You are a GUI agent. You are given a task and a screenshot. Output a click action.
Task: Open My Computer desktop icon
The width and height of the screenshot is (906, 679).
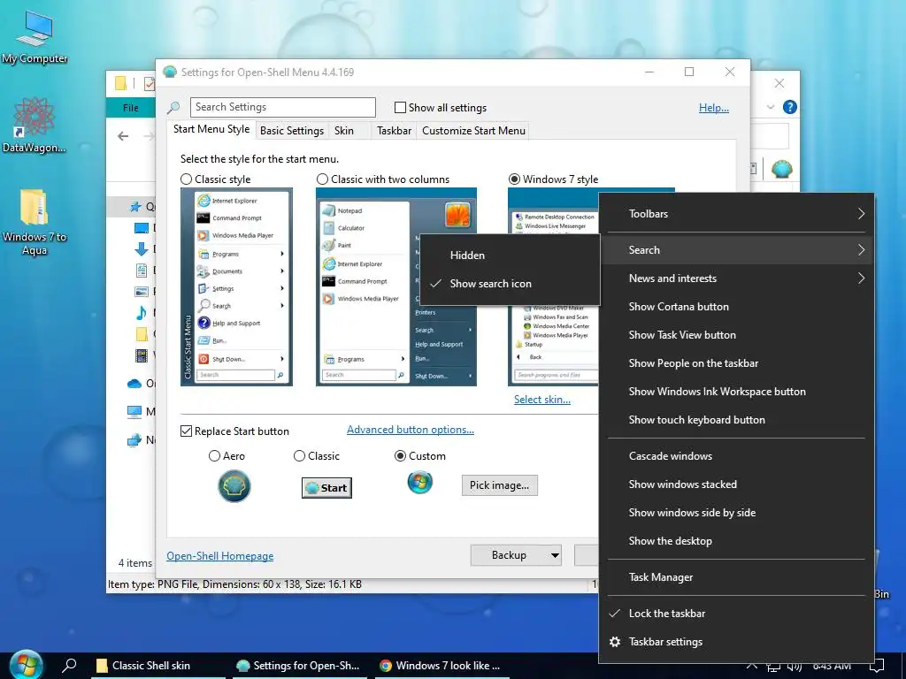(35, 35)
